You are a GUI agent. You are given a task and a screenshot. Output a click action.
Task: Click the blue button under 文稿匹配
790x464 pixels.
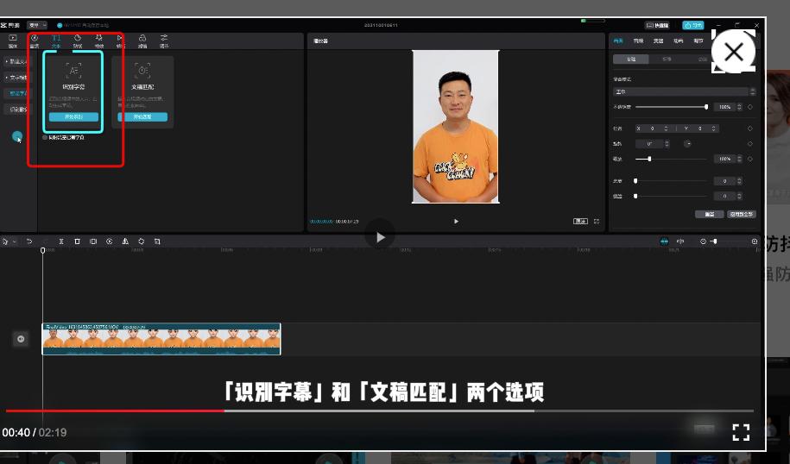tap(142, 116)
